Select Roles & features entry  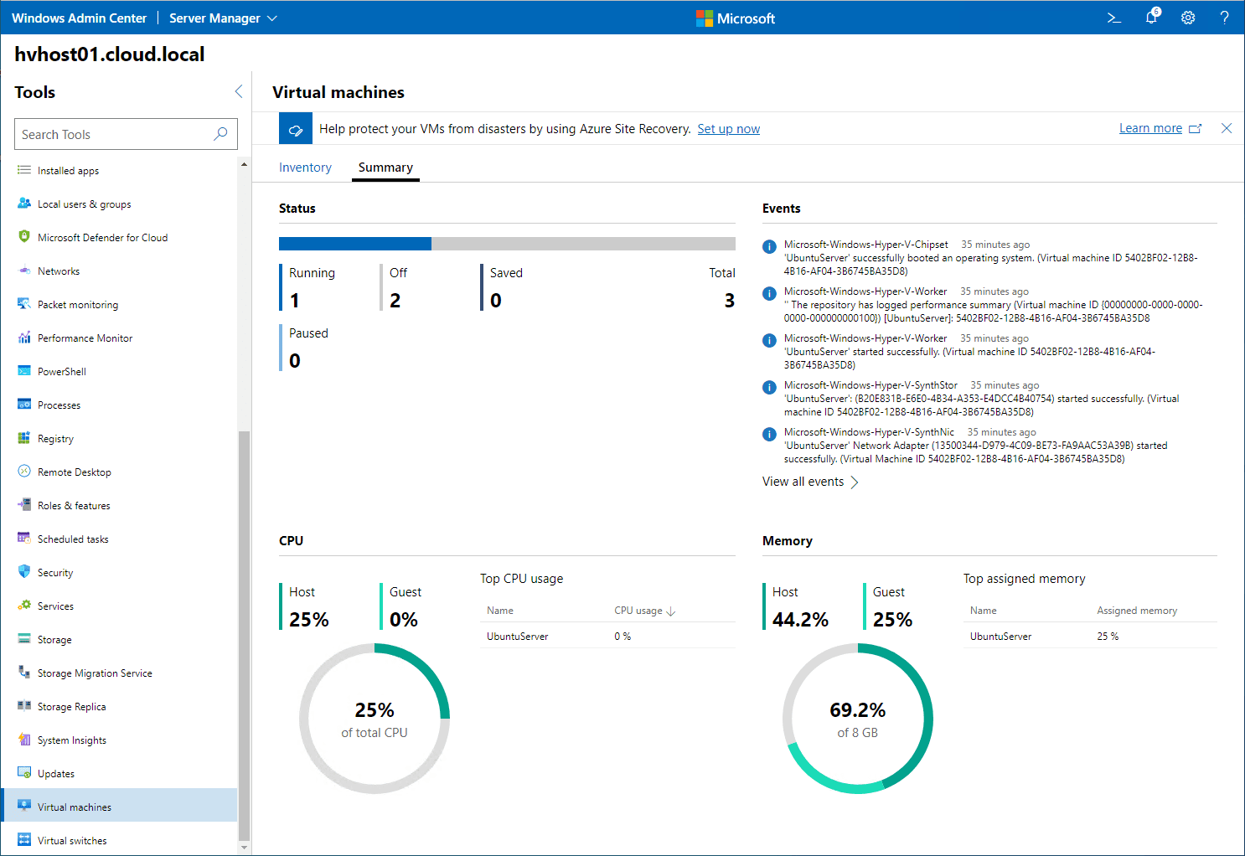pyautogui.click(x=120, y=505)
